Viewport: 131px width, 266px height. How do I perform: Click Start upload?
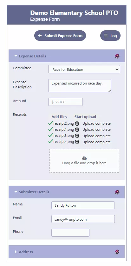click(85, 117)
